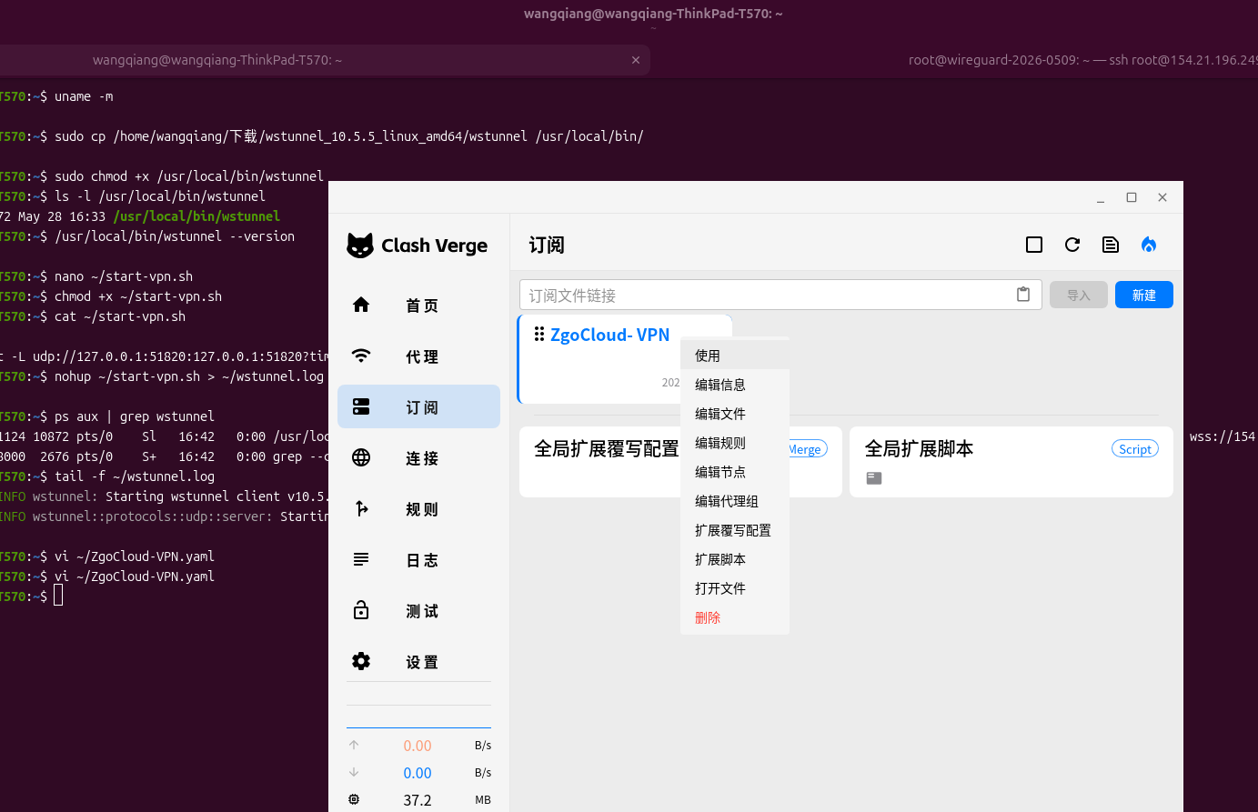
Task: Select 编辑规则 in context menu
Action: [735, 443]
